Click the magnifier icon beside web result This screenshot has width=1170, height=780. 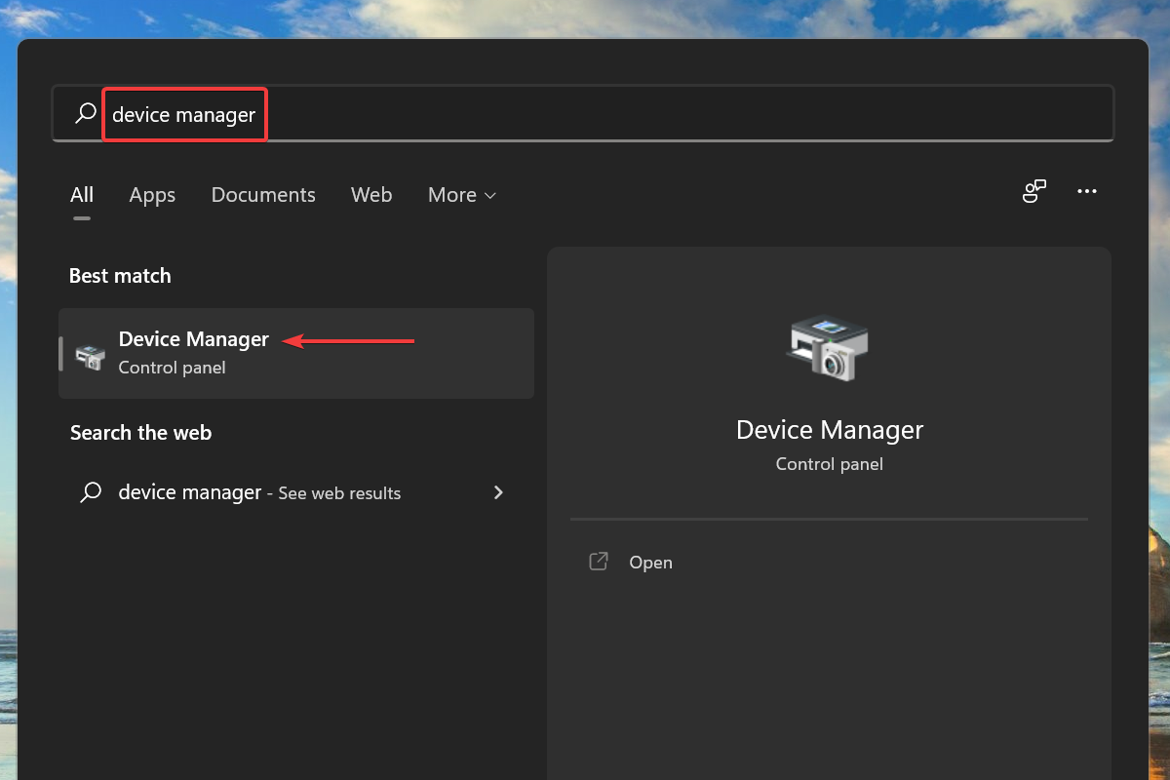(91, 492)
